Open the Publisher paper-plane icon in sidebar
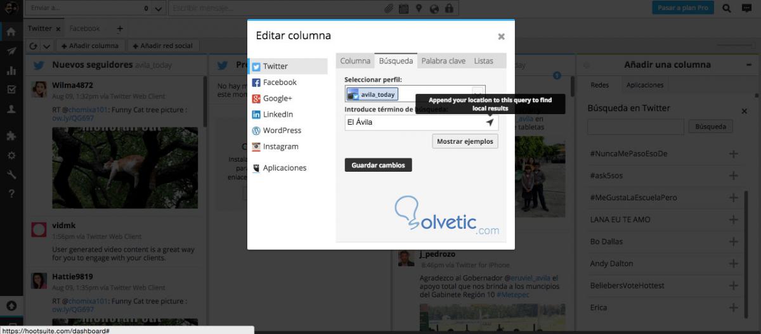The image size is (761, 334). point(11,51)
